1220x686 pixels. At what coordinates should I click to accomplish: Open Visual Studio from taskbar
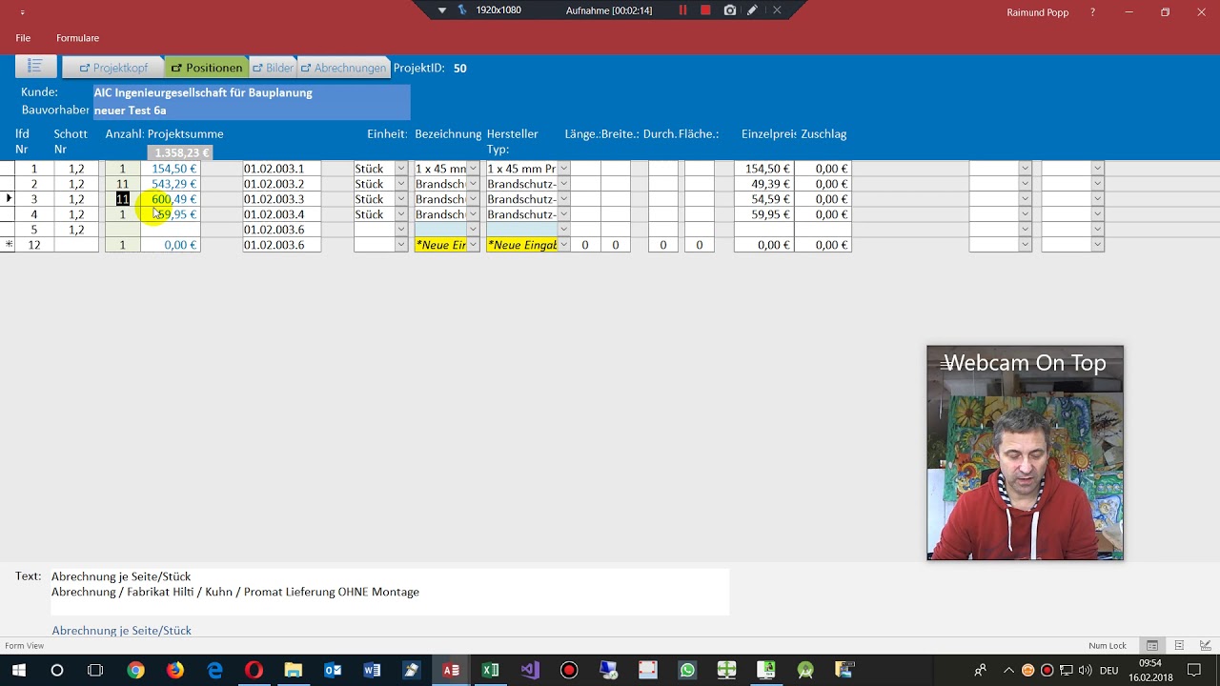(530, 671)
